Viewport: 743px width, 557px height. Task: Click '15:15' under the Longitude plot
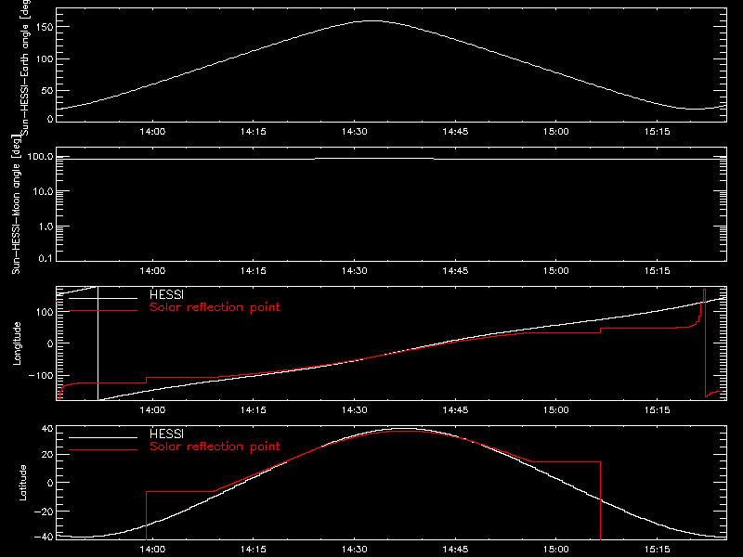658,410
